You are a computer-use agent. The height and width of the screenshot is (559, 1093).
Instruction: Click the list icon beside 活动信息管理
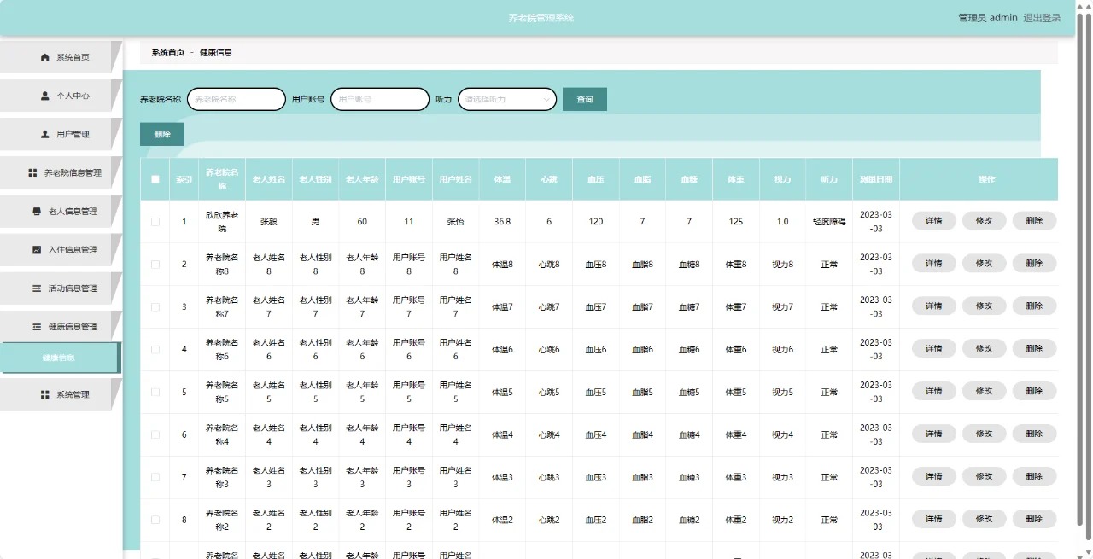point(37,288)
